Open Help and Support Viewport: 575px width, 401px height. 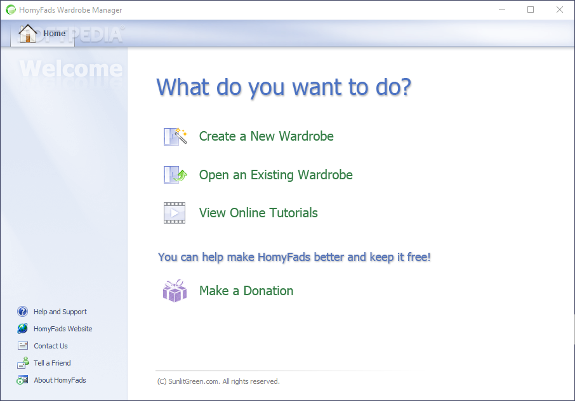tap(60, 312)
